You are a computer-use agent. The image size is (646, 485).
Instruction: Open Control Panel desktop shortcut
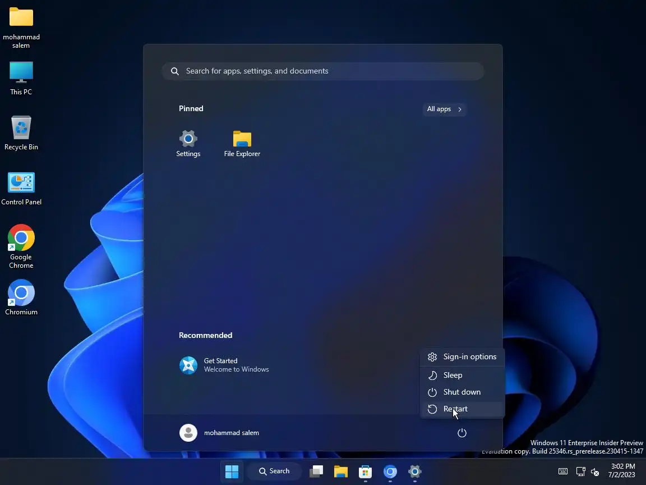click(21, 189)
